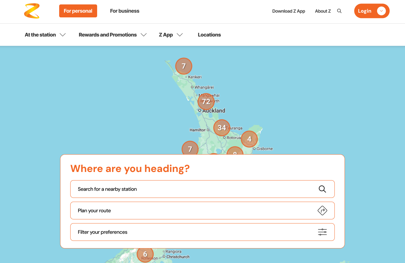This screenshot has height=263, width=405.
Task: Open the 7-station cluster near Kerikeri
Action: [184, 66]
